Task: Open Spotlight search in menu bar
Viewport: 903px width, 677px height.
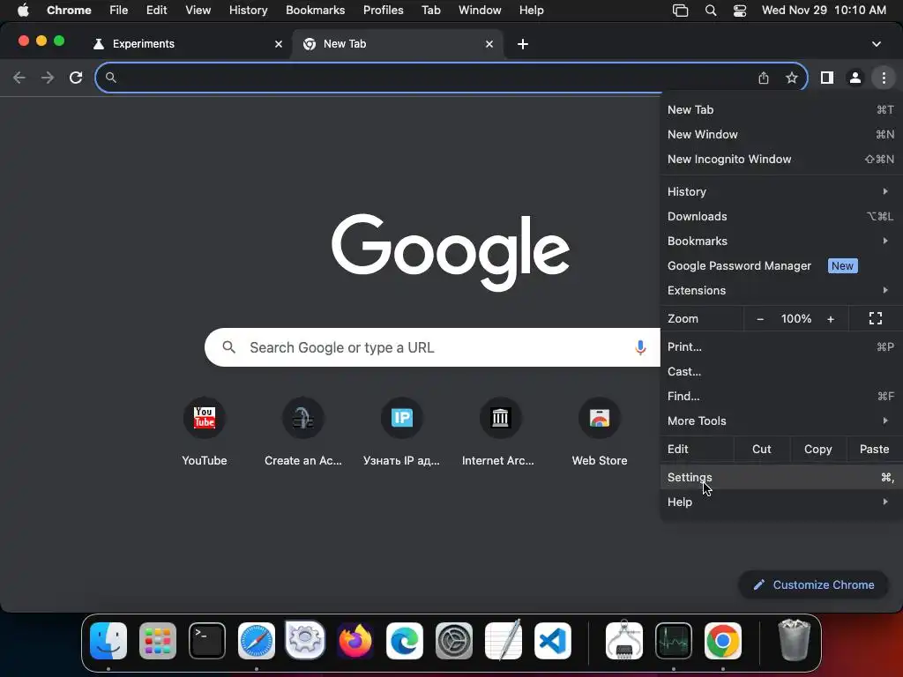Action: pos(711,11)
